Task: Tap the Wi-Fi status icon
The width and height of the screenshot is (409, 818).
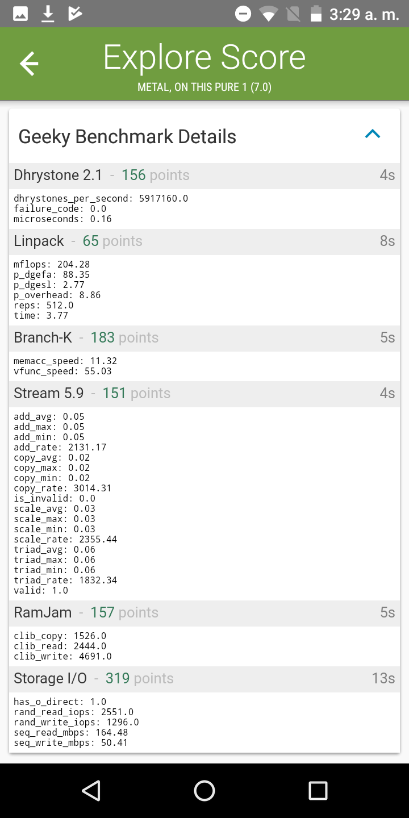Action: (x=268, y=14)
